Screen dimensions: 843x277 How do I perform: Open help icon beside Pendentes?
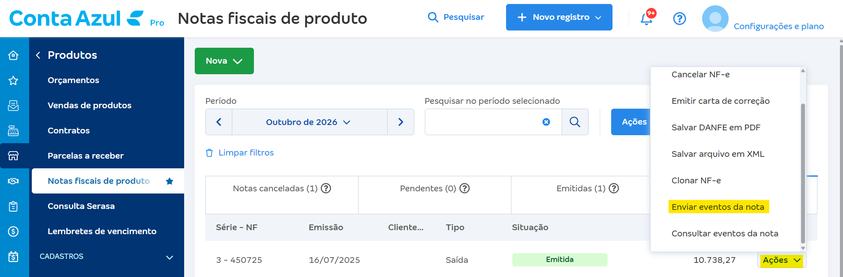(465, 189)
